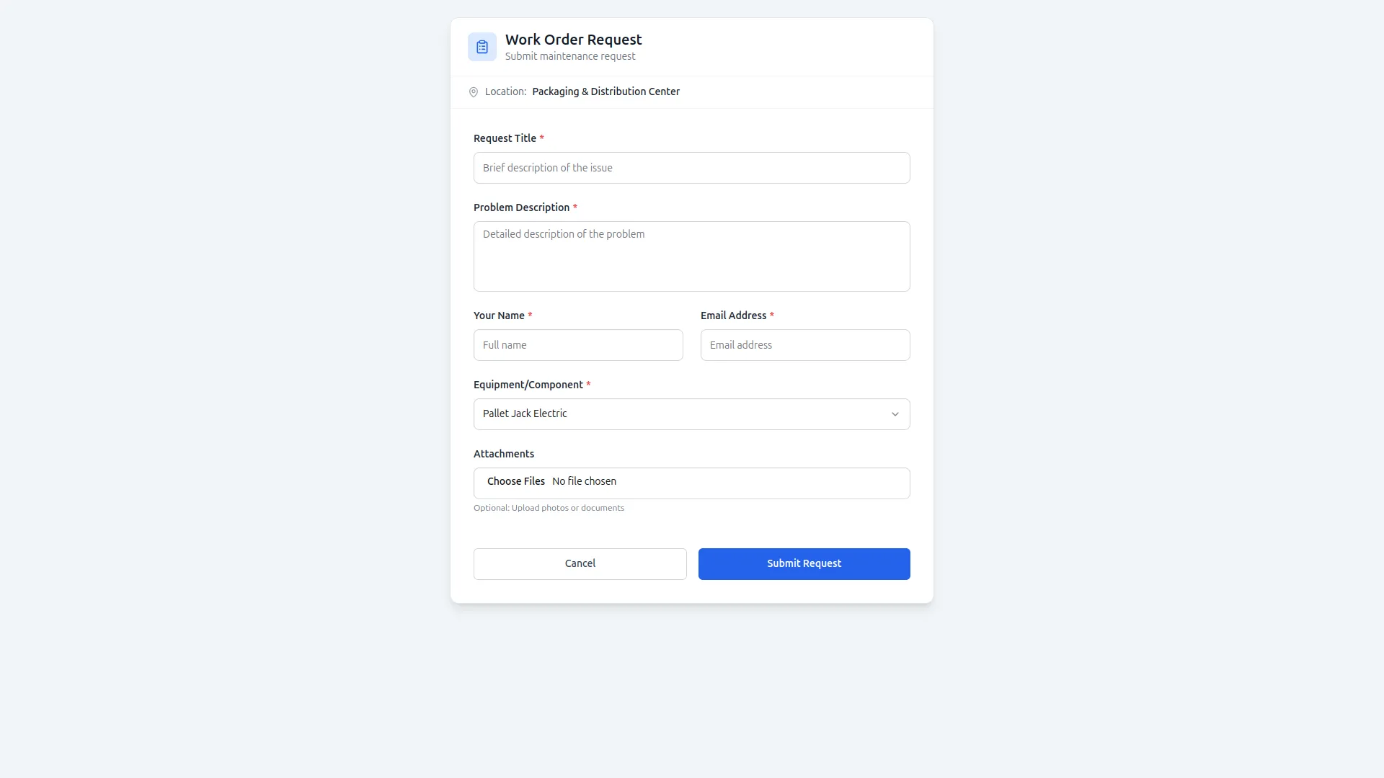Click the Equipment/Component label

click(x=528, y=385)
